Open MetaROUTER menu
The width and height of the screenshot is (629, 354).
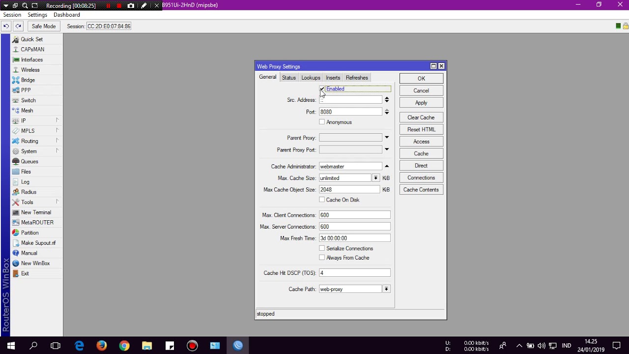tap(37, 223)
